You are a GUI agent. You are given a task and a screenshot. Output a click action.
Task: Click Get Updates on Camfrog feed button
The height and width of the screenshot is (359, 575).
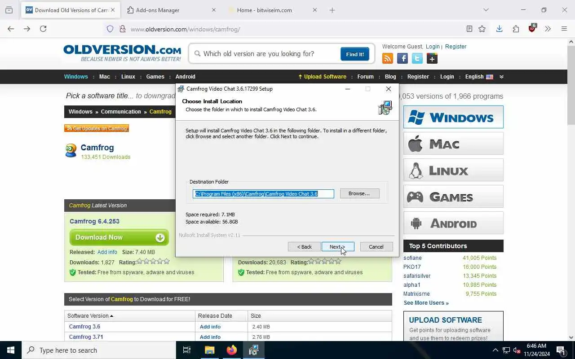click(97, 128)
